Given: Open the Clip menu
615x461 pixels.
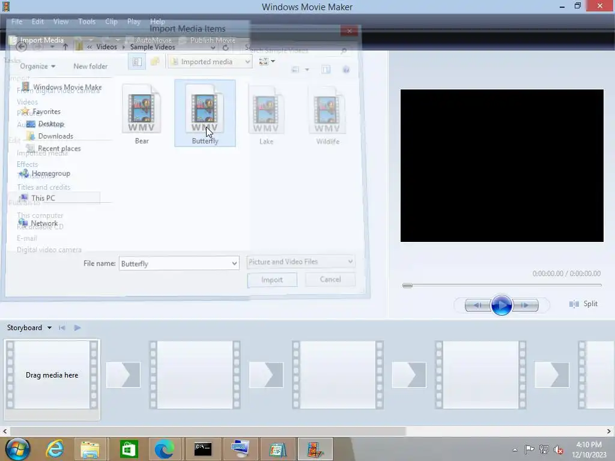Looking at the screenshot, I should 111,22.
